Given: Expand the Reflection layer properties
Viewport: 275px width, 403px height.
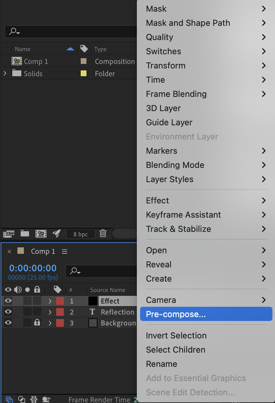Looking at the screenshot, I should [50, 312].
